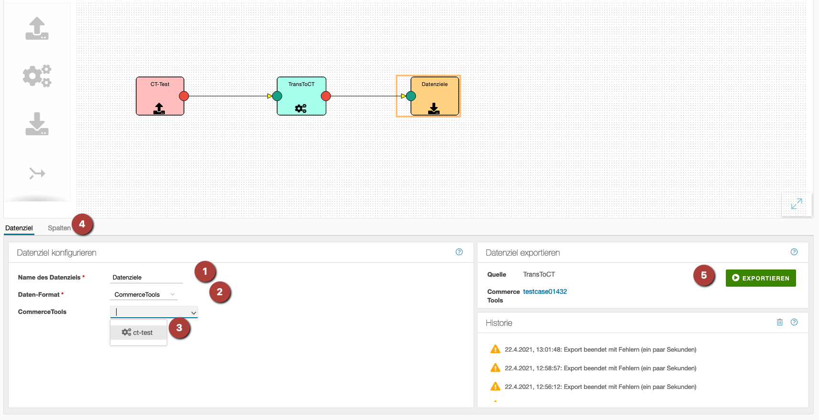Select the transformation gears icon in sidebar
Image resolution: width=819 pixels, height=420 pixels.
coord(37,76)
